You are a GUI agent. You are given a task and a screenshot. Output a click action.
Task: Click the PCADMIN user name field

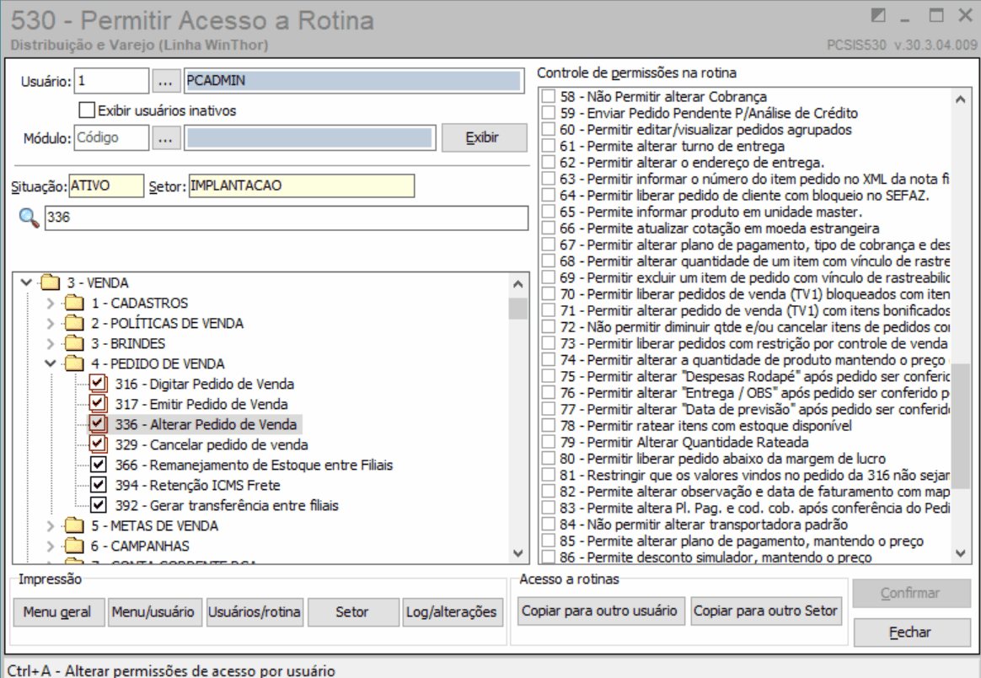pos(354,81)
